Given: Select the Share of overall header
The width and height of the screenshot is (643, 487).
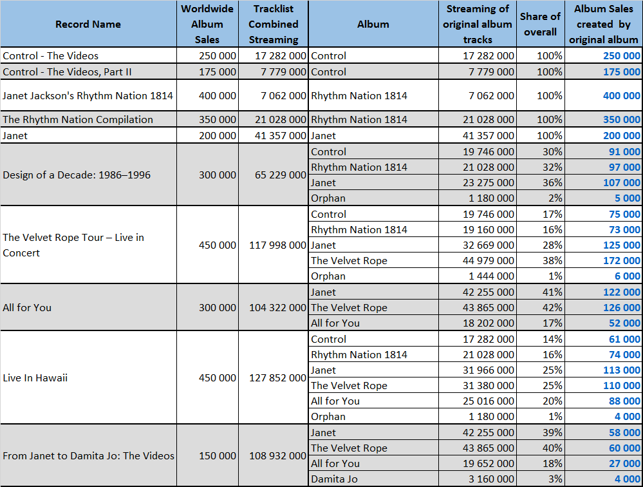Looking at the screenshot, I should 541,24.
